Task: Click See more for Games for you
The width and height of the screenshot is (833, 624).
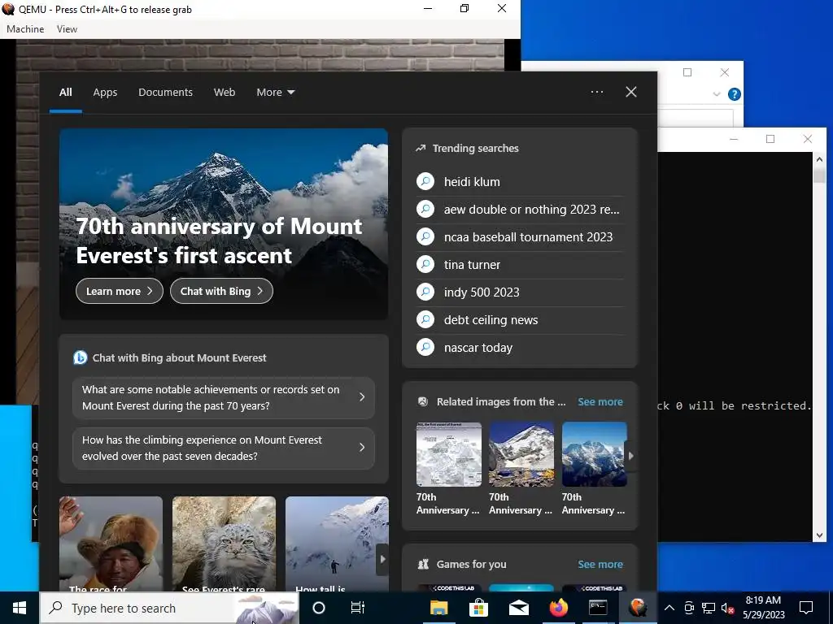Action: [600, 564]
